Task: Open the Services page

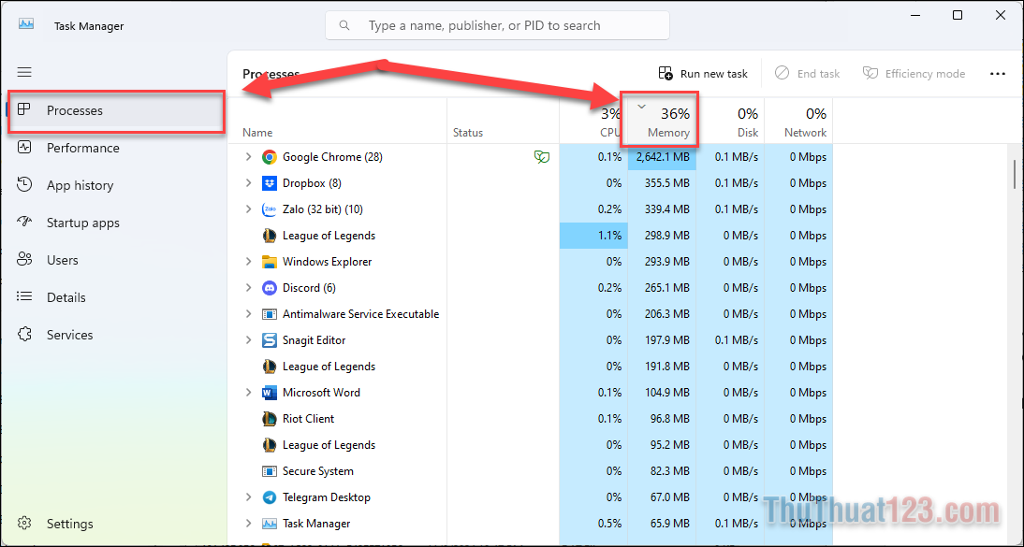Action: (116, 335)
